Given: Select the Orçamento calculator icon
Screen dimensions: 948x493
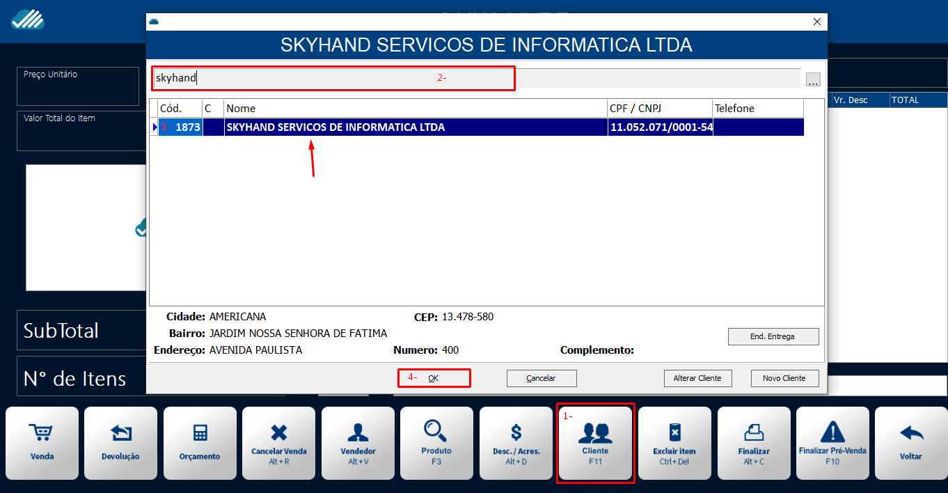Looking at the screenshot, I should (x=200, y=433).
